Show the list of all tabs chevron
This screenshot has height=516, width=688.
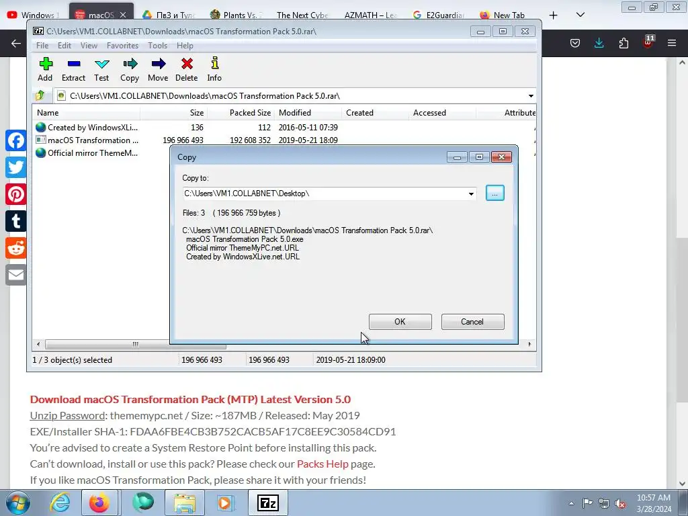pyautogui.click(x=580, y=15)
